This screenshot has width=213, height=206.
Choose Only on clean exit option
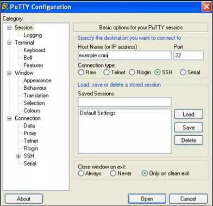tap(145, 173)
